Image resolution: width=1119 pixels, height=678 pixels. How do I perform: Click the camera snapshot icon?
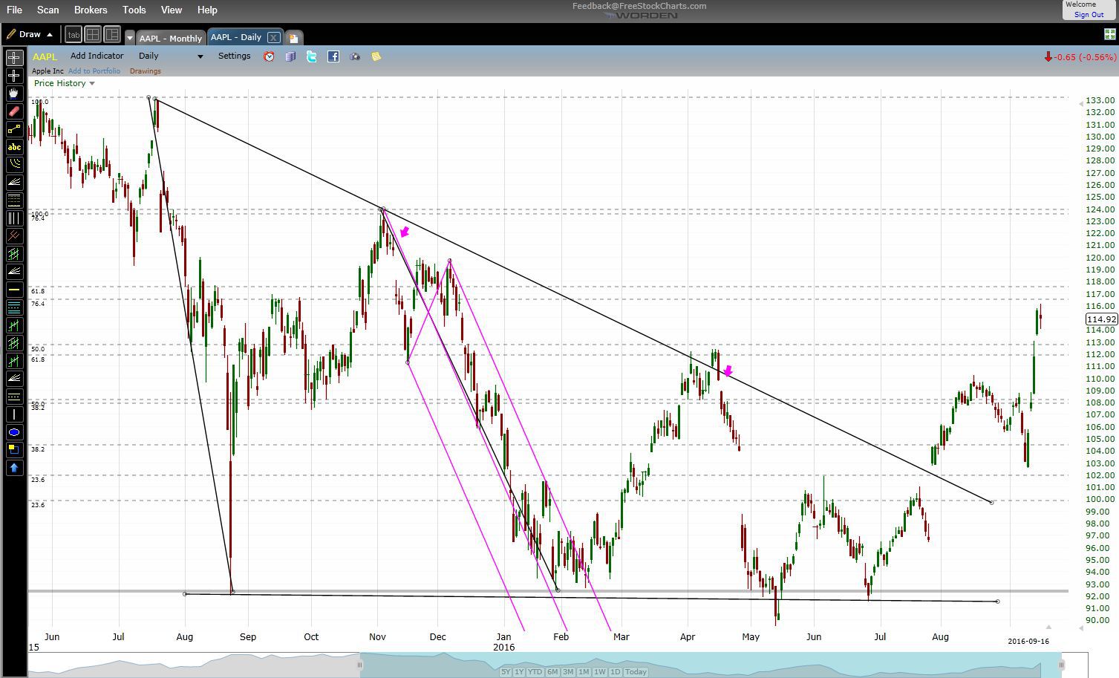355,56
